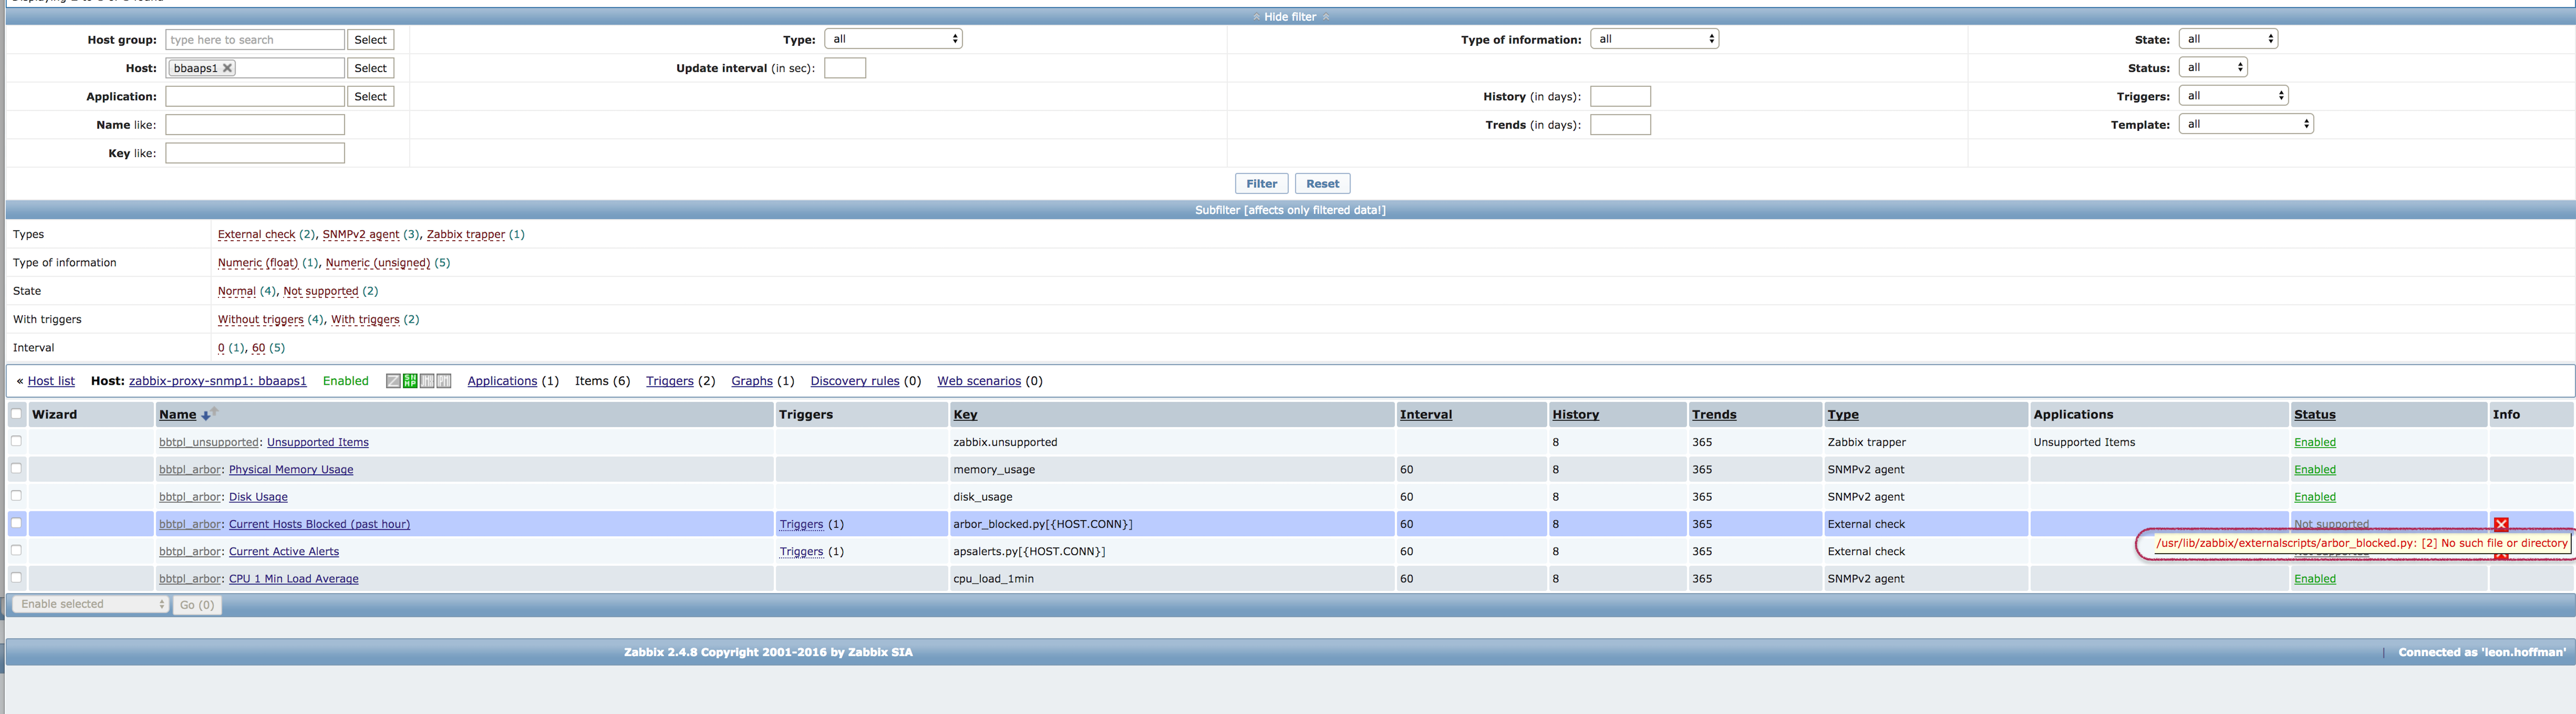
Task: Check the Current Hosts Blocked row checkbox
Action: point(16,523)
